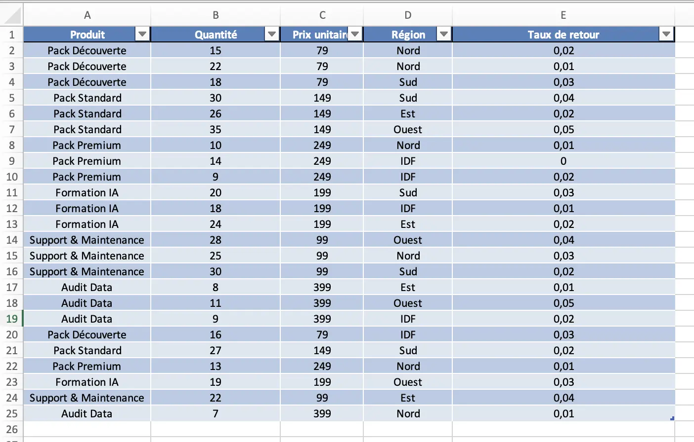Select row 1 containing the table headers

pyautogui.click(x=12, y=34)
